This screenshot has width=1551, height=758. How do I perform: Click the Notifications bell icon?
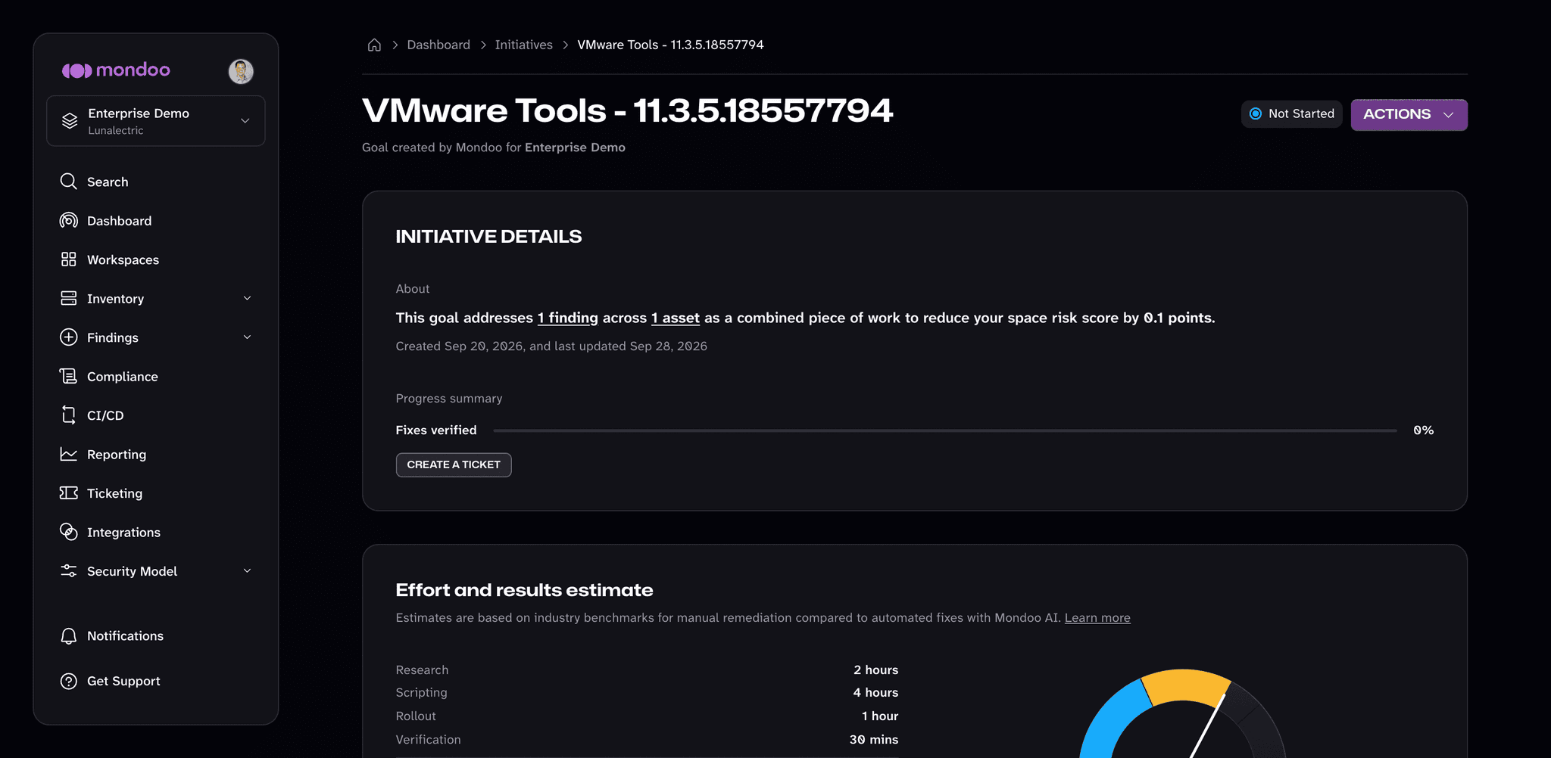click(x=69, y=636)
